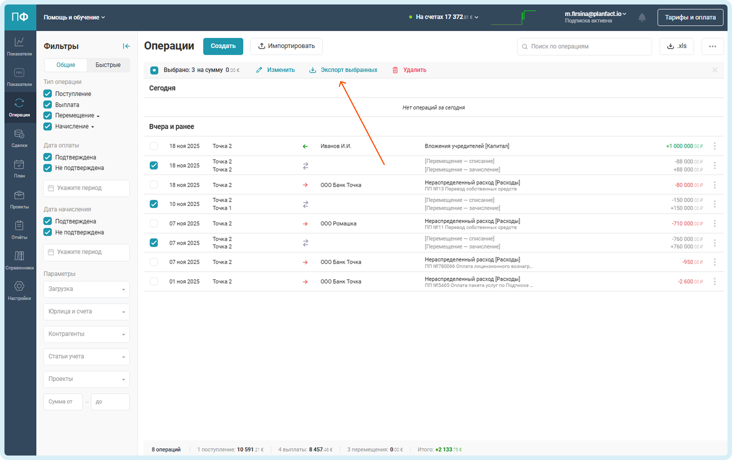Select the Общие filters tab

pyautogui.click(x=66, y=65)
